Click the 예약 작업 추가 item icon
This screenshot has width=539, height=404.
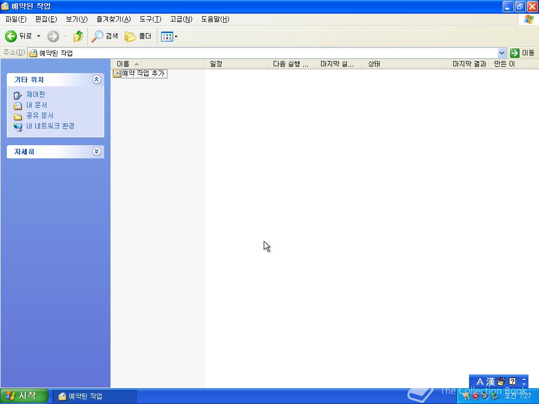tap(116, 74)
